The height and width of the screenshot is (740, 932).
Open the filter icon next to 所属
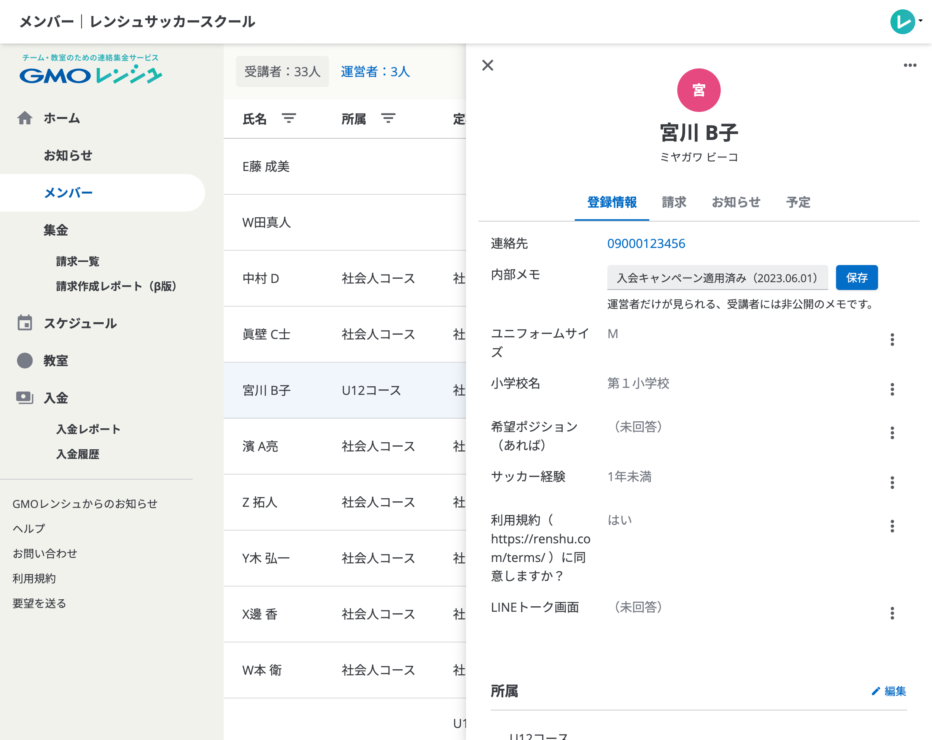(388, 118)
